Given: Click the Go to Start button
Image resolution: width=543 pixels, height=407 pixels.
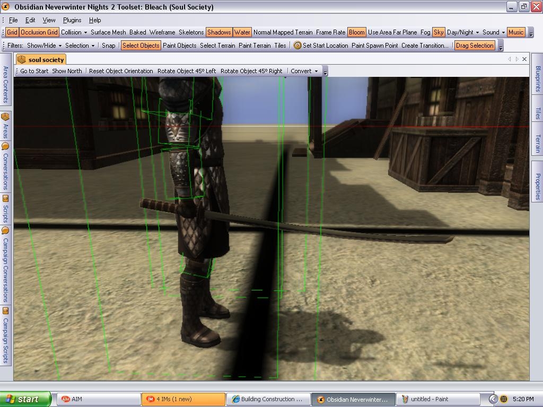Looking at the screenshot, I should (34, 71).
